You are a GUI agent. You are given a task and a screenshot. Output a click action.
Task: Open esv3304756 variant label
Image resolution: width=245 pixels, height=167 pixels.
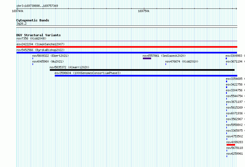(x=234, y=90)
